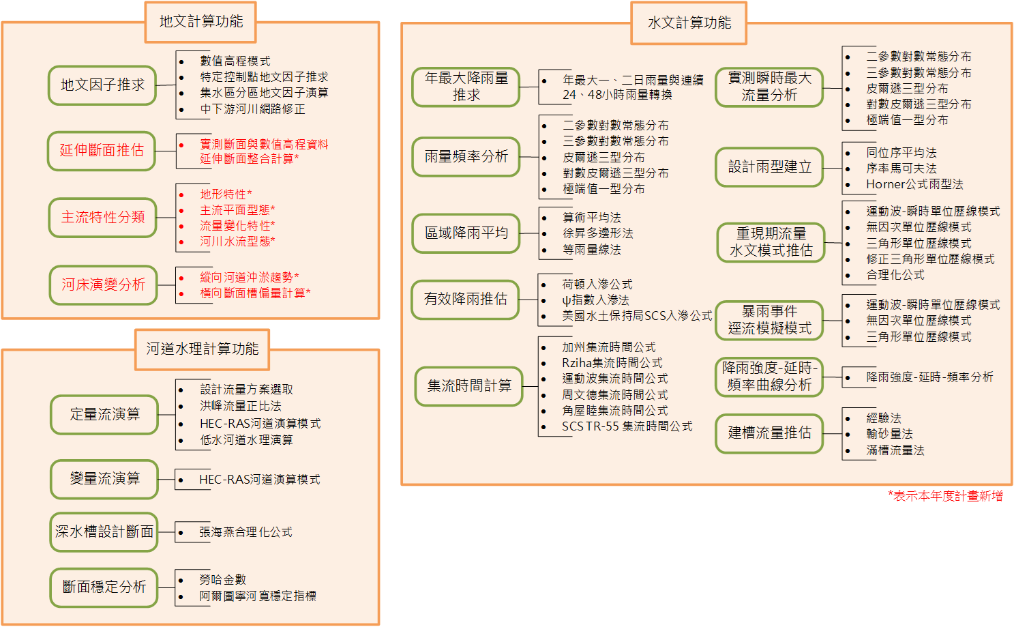
Task: Select the red 延伸斷面推估 box
Action: (x=102, y=150)
